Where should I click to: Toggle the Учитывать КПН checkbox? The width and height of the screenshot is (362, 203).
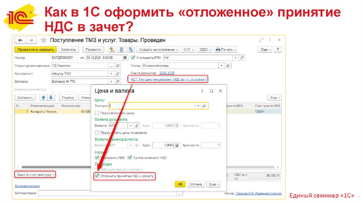pyautogui.click(x=133, y=58)
